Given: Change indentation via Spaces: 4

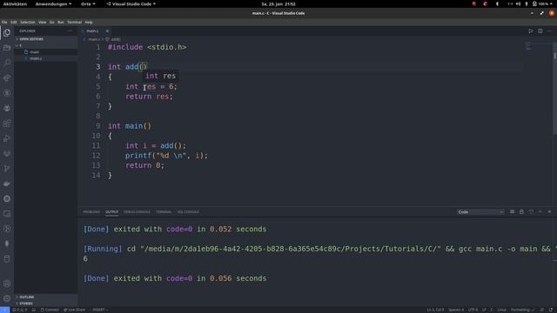Looking at the screenshot, I should click(456, 310).
